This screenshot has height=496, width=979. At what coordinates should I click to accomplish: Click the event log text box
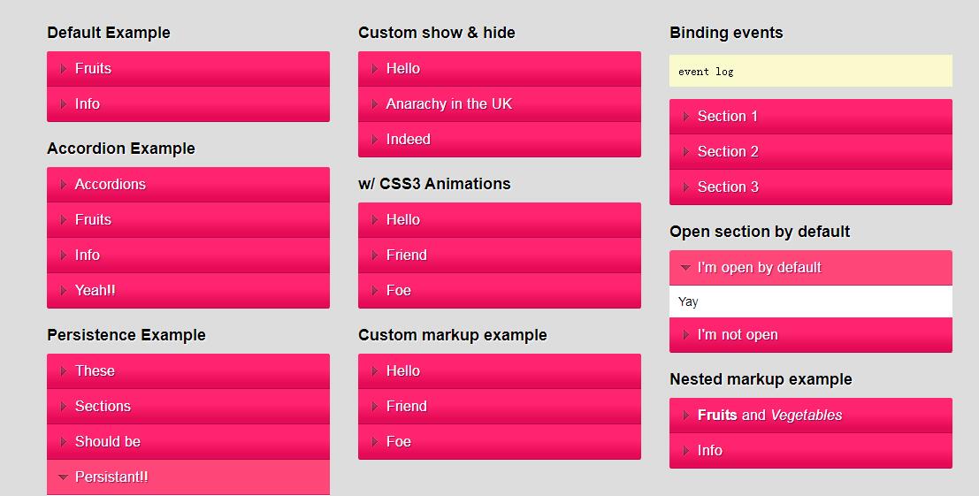810,72
